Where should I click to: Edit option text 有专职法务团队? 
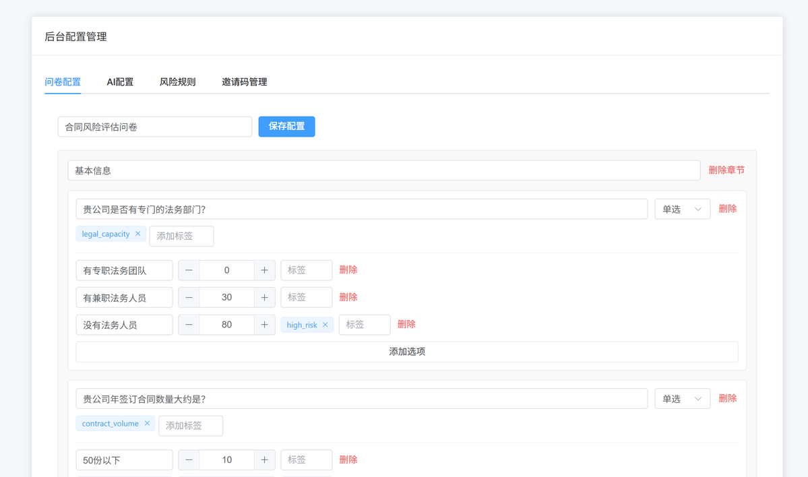click(x=124, y=270)
